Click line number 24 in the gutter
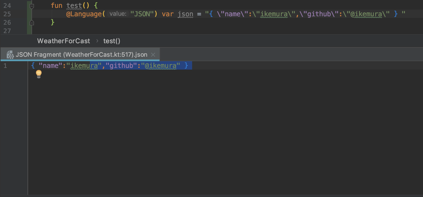Screen dimensions: 423x197 pos(7,6)
